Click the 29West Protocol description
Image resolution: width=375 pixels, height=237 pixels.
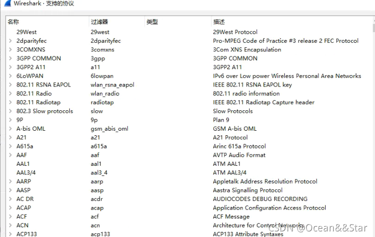235,32
